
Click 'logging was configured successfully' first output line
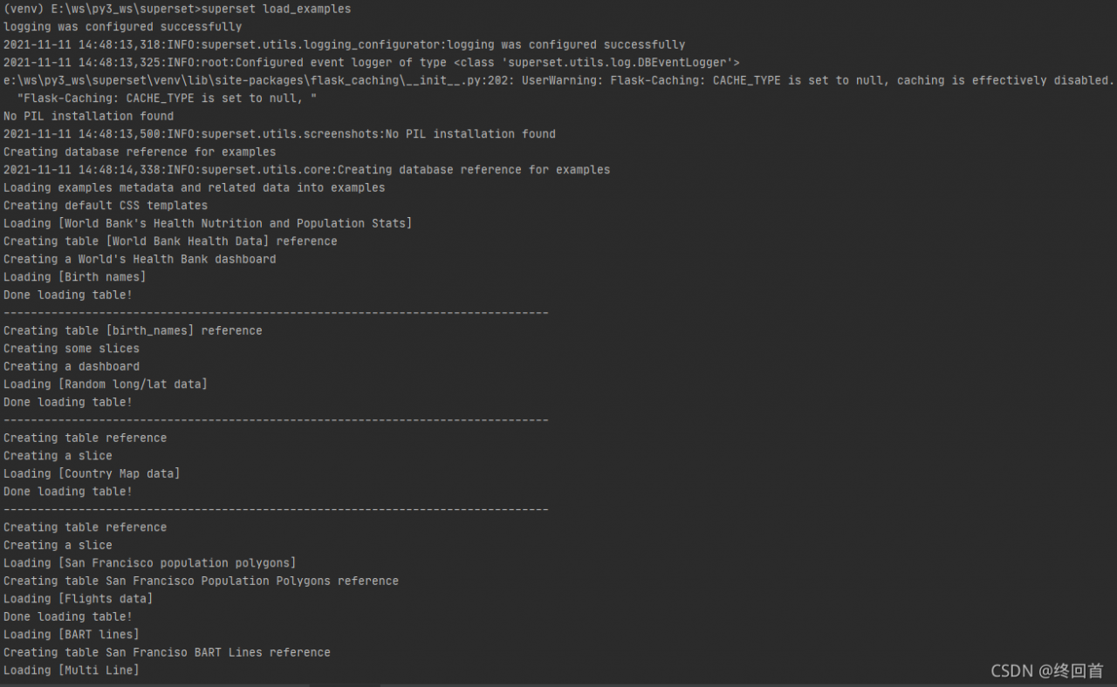[x=122, y=27]
